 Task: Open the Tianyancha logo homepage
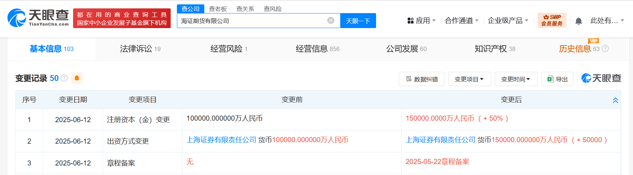click(38, 18)
